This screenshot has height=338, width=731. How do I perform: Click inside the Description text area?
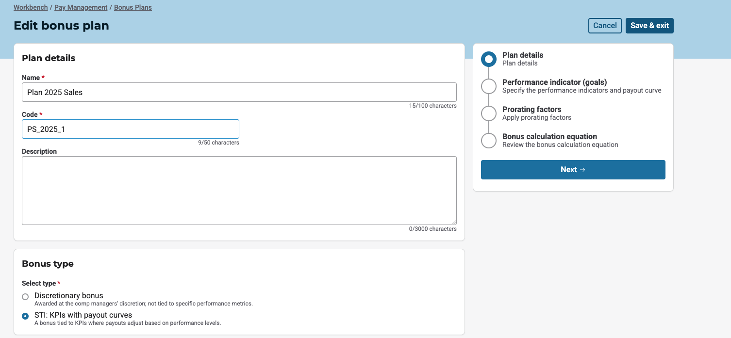pyautogui.click(x=239, y=190)
